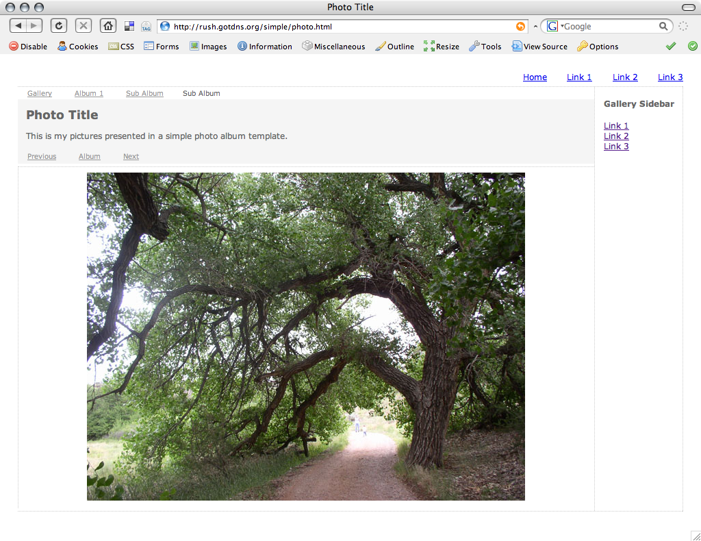The width and height of the screenshot is (701, 541).
Task: Click Link 1 in Gallery Sidebar
Action: tap(616, 125)
